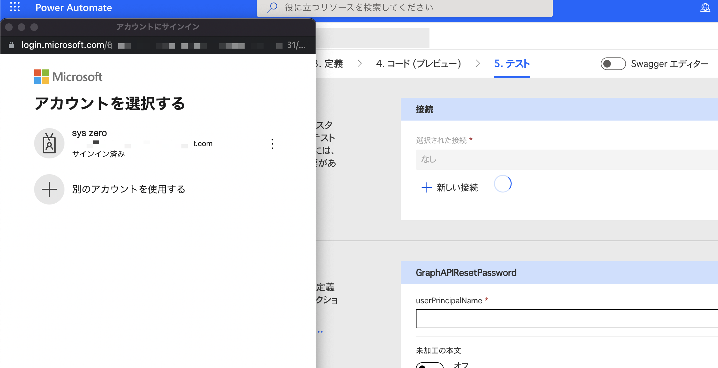Image resolution: width=718 pixels, height=368 pixels.
Task: Click the lock icon in sign-in address bar
Action: [11, 45]
